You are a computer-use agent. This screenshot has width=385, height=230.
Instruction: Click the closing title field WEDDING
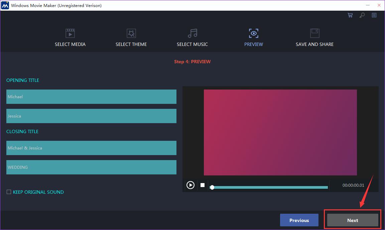[91, 167]
